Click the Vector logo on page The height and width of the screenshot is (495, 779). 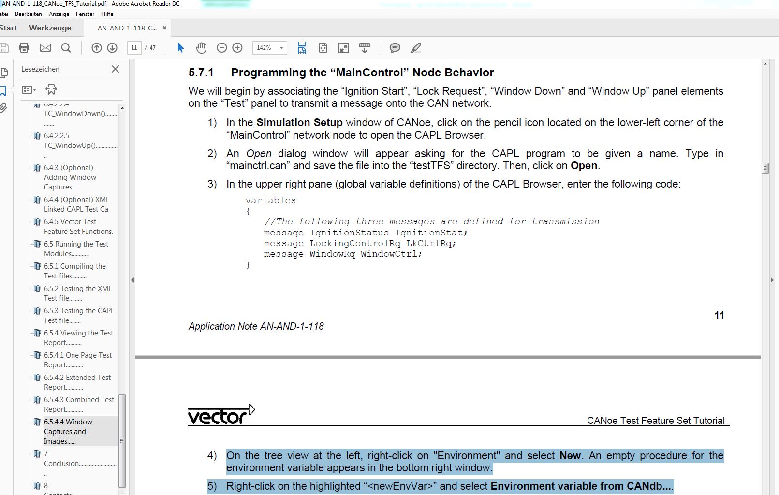(221, 415)
